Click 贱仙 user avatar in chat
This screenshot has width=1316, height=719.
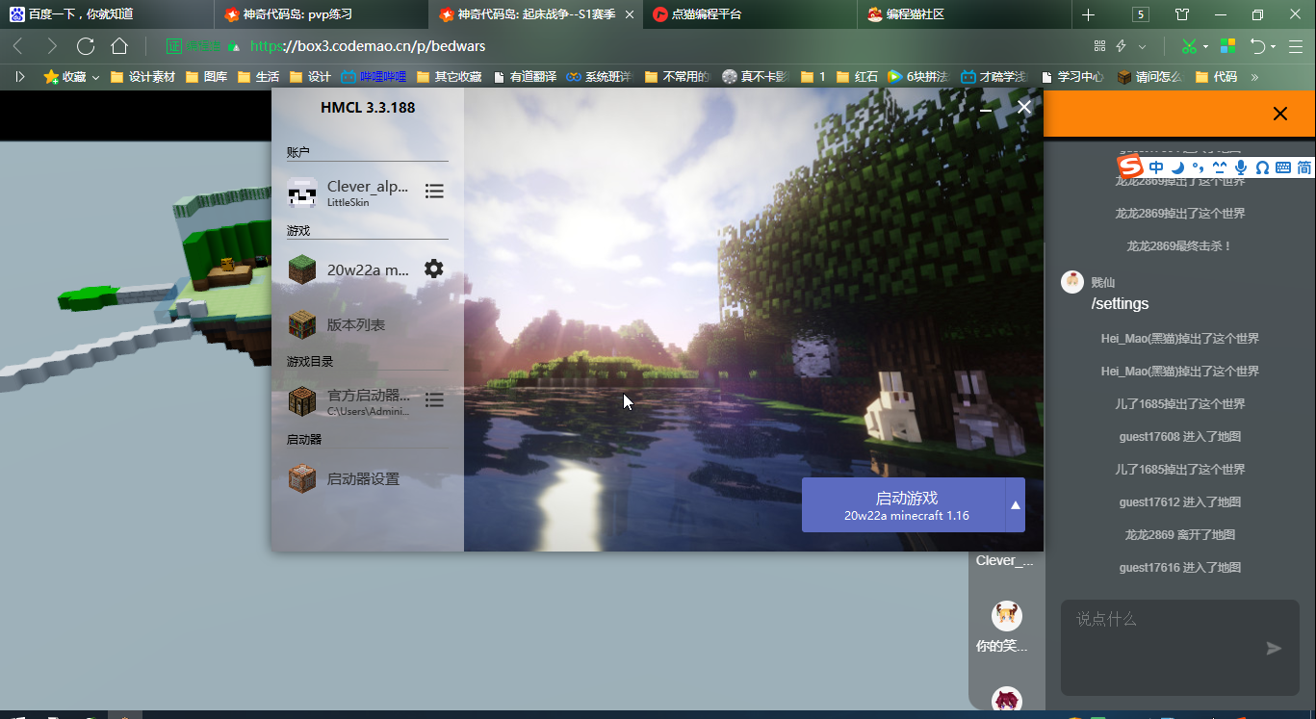[x=1072, y=281]
